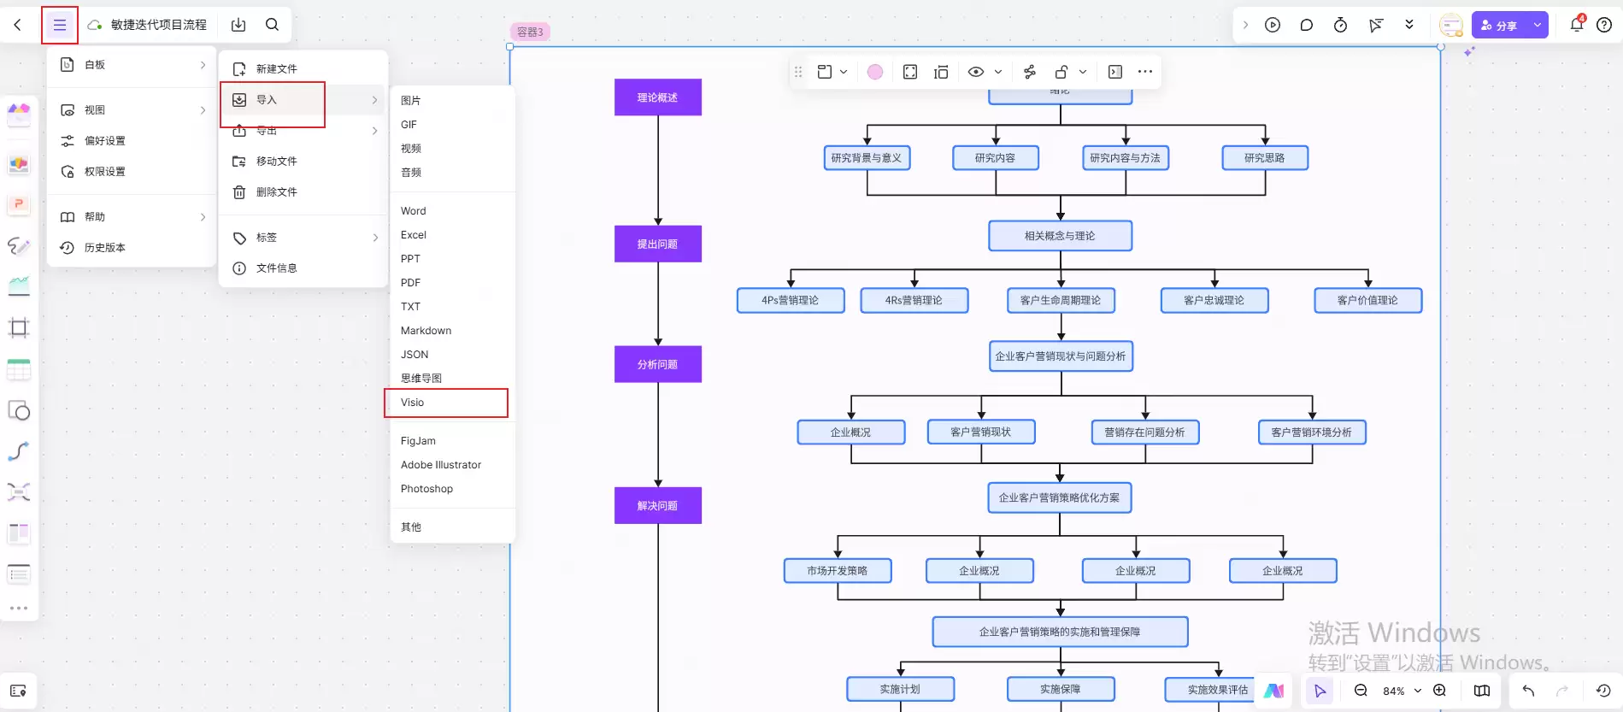Toggle lock on the container
1623x712 pixels.
(1061, 72)
